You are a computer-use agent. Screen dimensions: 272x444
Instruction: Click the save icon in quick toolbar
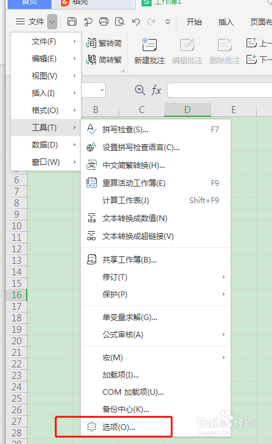tap(72, 22)
